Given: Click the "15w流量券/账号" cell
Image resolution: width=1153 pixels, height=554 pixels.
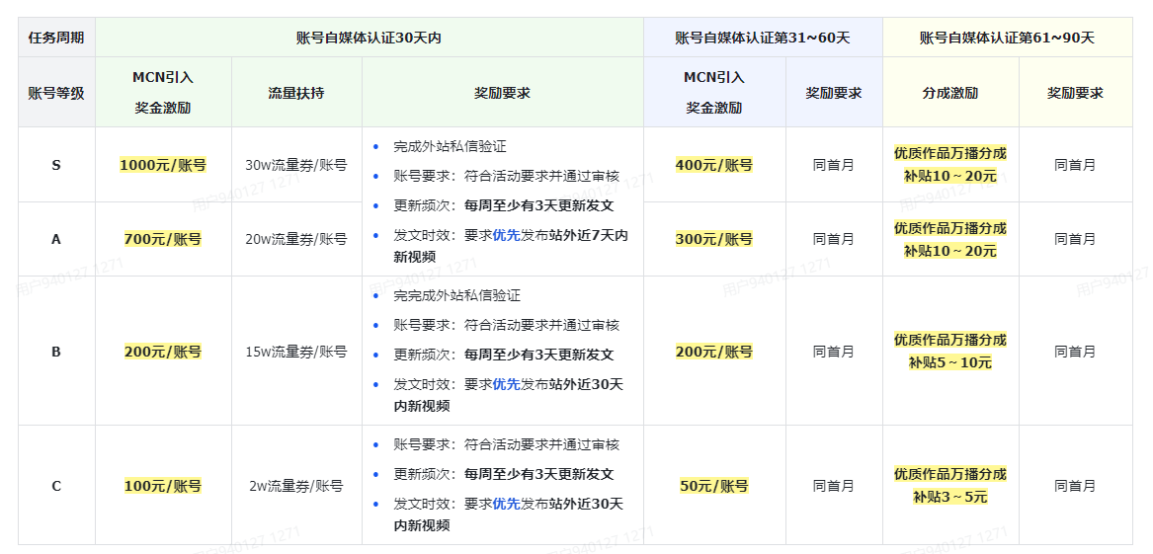Looking at the screenshot, I should 295,352.
